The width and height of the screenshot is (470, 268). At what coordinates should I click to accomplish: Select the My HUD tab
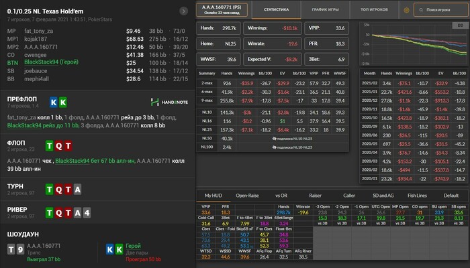pyautogui.click(x=214, y=196)
